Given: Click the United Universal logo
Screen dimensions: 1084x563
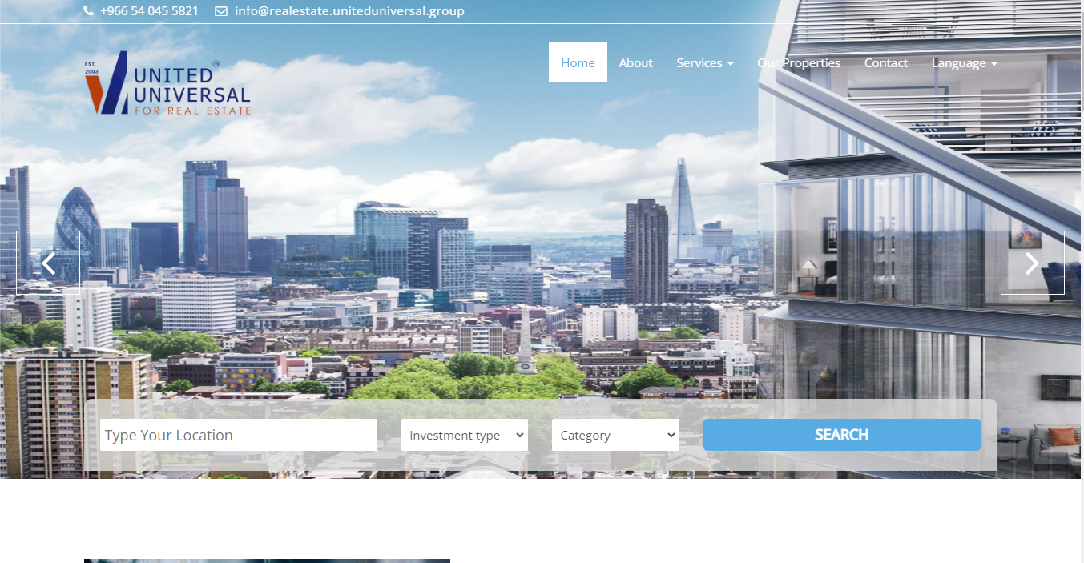Looking at the screenshot, I should tap(168, 83).
